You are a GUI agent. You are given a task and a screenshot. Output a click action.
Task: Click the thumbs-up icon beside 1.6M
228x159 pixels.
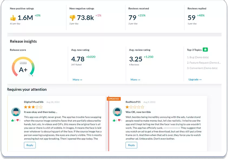[x=13, y=18]
